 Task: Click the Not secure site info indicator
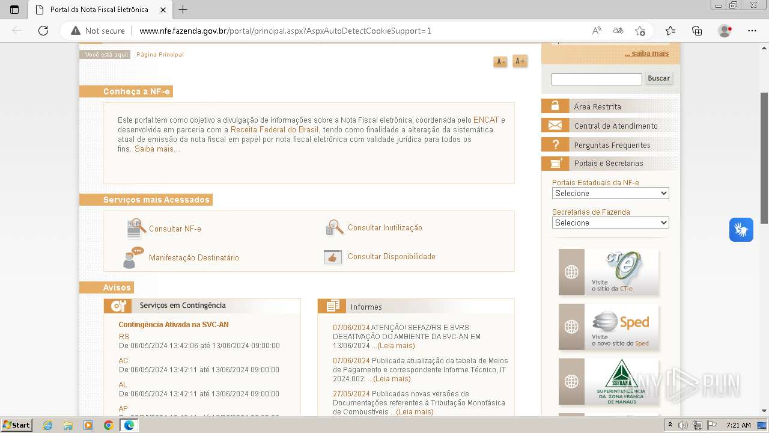(x=98, y=31)
